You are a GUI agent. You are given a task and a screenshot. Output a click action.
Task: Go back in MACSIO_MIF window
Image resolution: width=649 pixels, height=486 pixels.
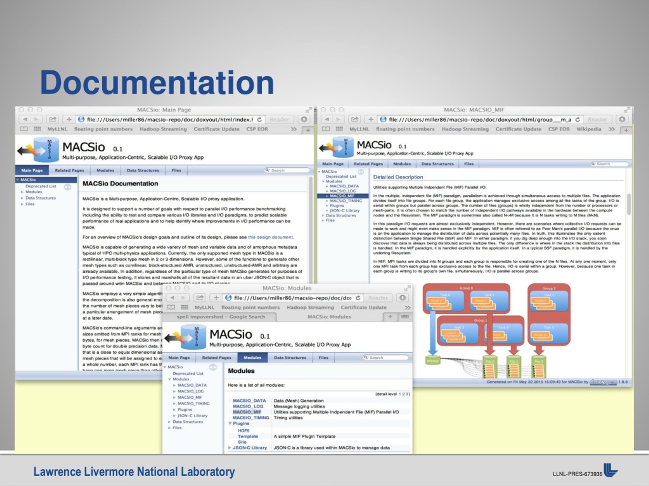point(327,119)
